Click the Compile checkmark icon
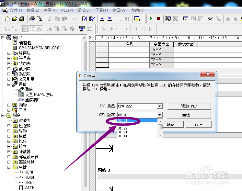 click(85, 19)
